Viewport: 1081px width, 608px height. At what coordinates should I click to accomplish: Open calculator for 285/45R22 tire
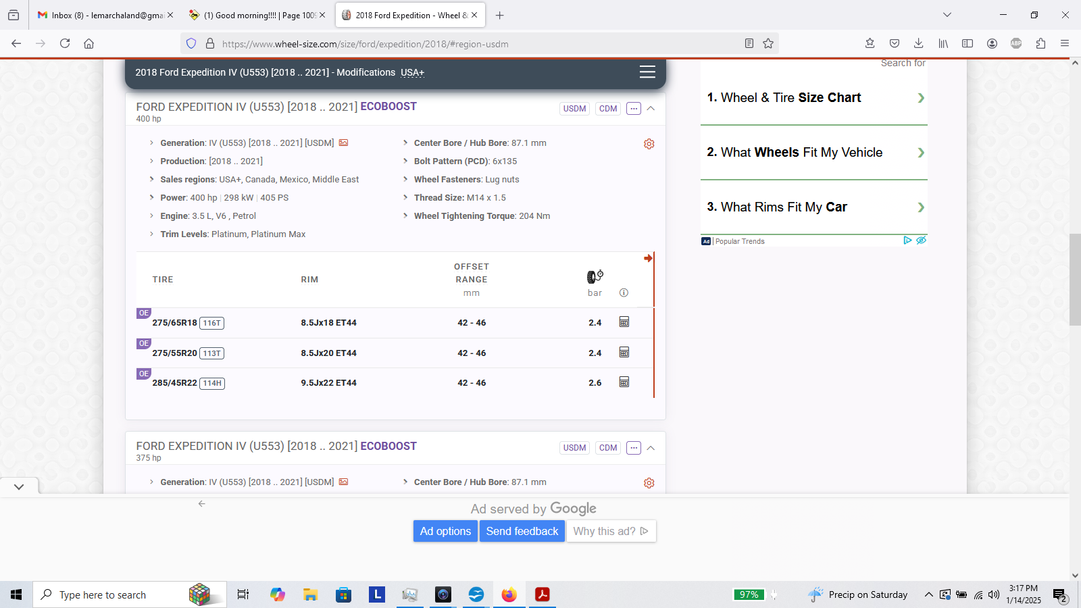pyautogui.click(x=624, y=382)
